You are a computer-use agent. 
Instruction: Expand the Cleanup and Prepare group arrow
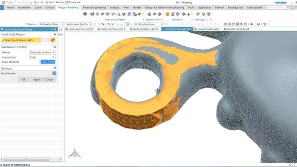point(143,19)
